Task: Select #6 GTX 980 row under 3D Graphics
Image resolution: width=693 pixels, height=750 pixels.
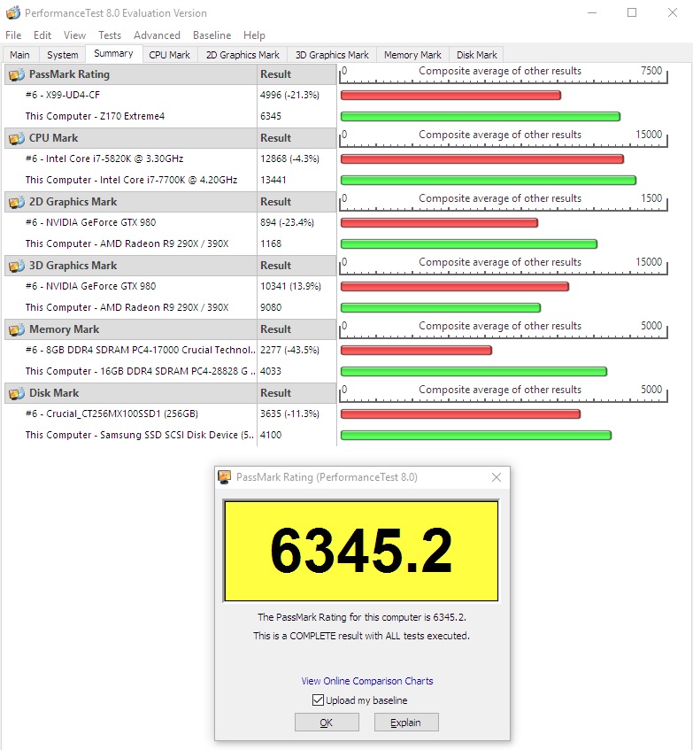Action: point(130,286)
